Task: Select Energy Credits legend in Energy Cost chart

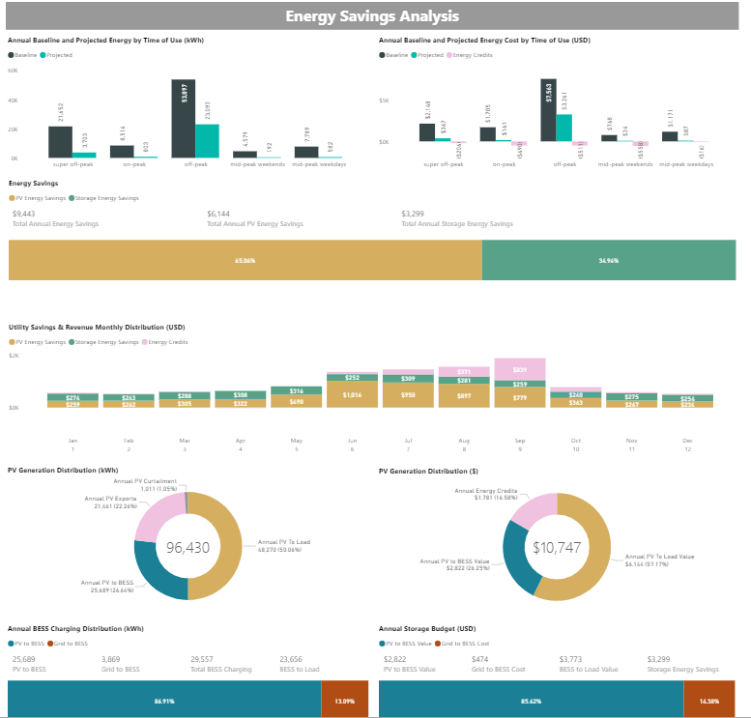Action: 449,55
